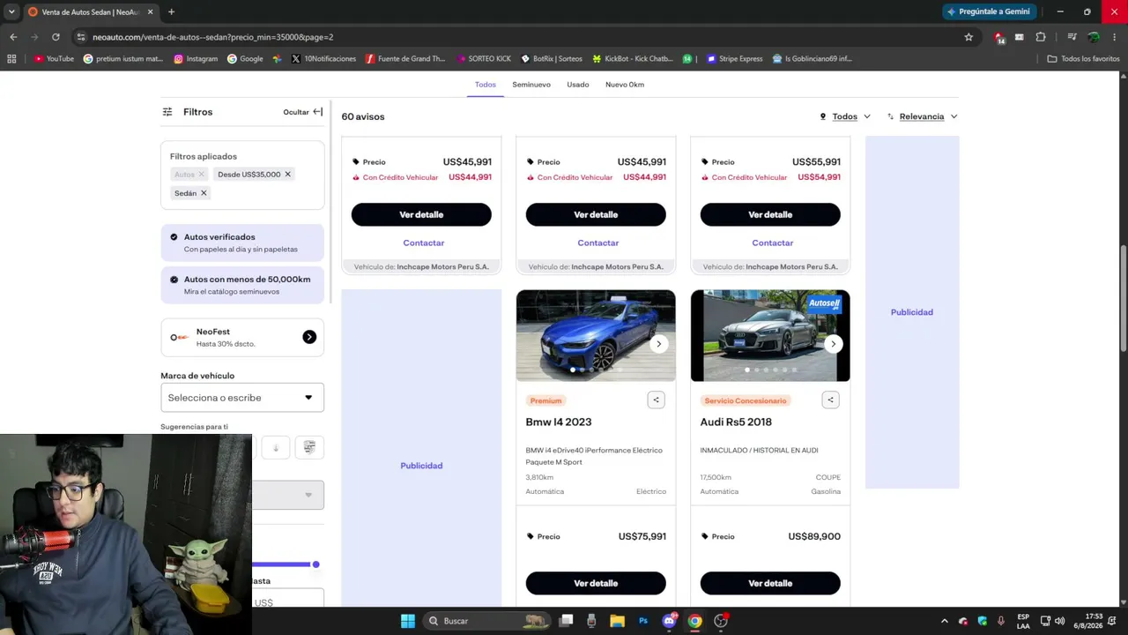Open the Instagram bookmark
Screen dimensions: 1128x635
coord(196,59)
